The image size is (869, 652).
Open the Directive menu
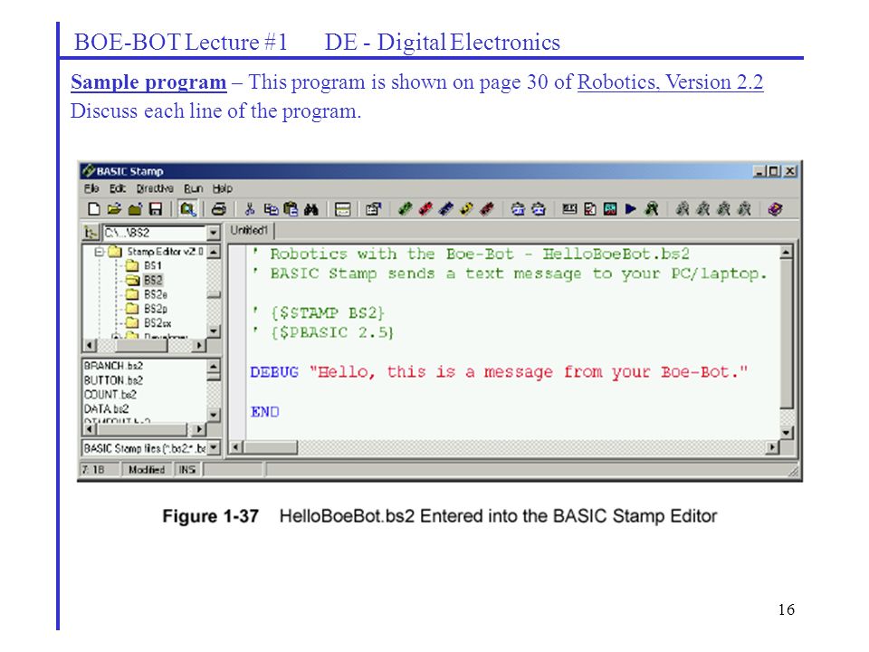click(x=155, y=188)
